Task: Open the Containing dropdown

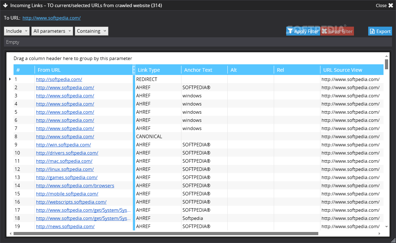Action: (91, 31)
